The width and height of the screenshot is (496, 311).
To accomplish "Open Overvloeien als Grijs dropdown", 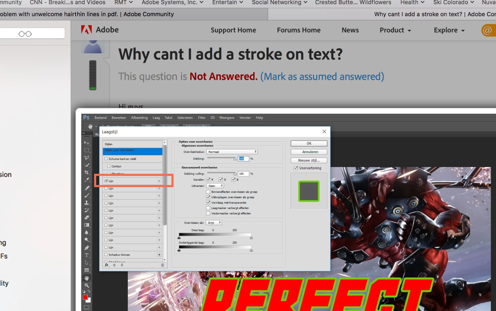I will [x=214, y=223].
